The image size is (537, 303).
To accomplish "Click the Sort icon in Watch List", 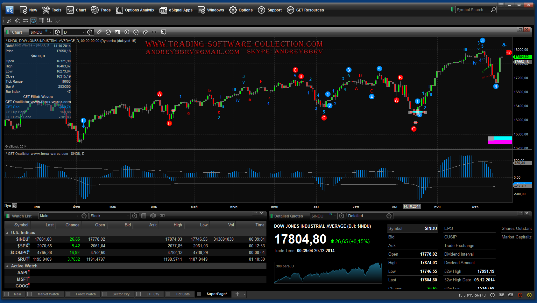I will pos(153,216).
